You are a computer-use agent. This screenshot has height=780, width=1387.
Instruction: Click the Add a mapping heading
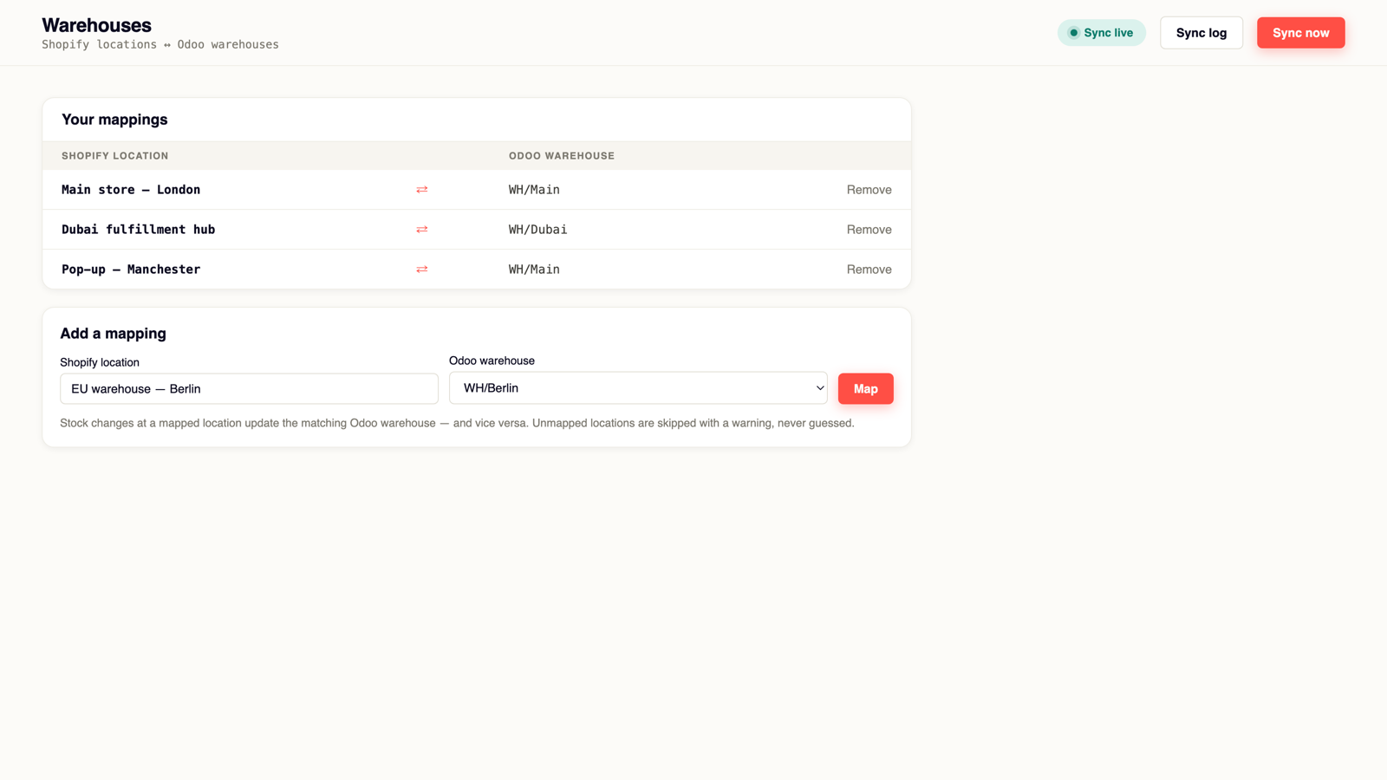(x=113, y=334)
